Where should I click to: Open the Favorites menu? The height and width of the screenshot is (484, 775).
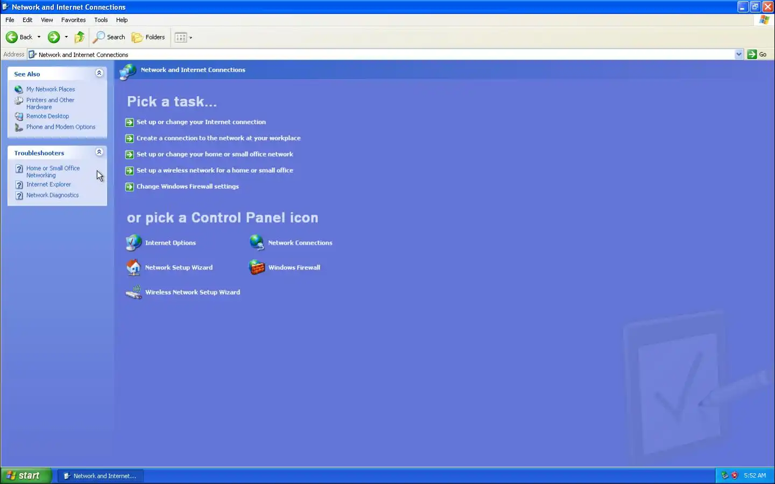[x=73, y=20]
